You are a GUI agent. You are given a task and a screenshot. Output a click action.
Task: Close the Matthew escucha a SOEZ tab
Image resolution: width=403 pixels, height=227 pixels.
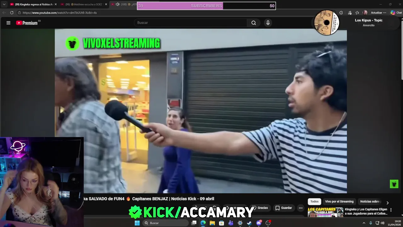106,4
